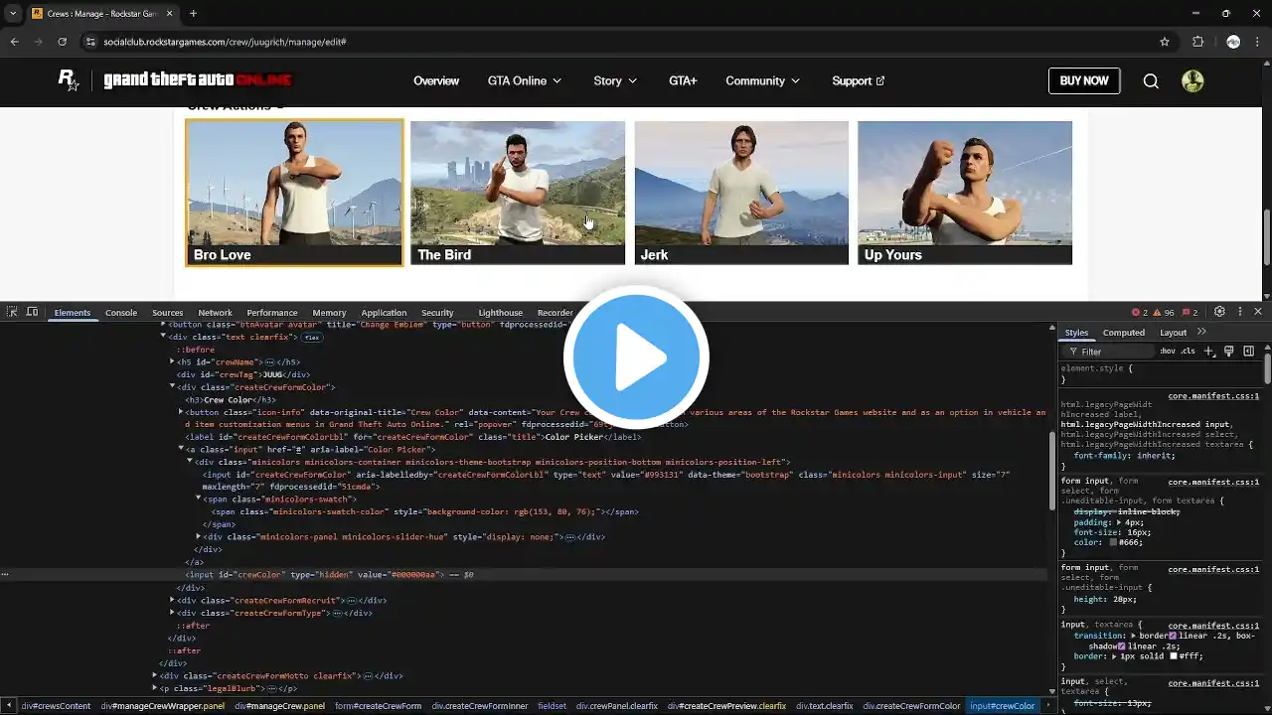Click the Rockstar Games logo
Viewport: 1272px width, 715px height.
(69, 81)
